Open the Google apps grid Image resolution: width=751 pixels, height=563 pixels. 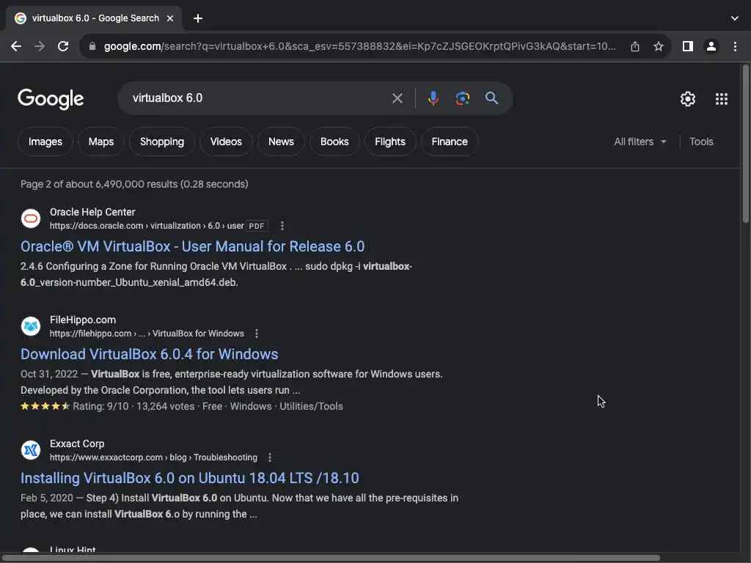[x=722, y=99]
